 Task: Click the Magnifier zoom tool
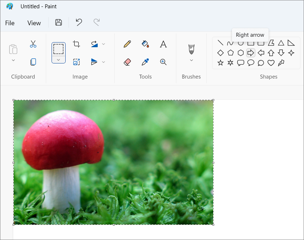pos(163,62)
